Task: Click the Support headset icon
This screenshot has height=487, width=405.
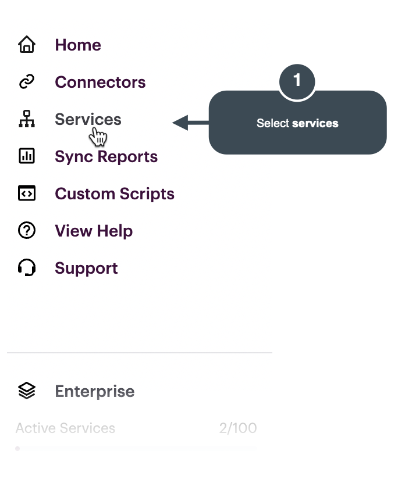Action: click(27, 268)
